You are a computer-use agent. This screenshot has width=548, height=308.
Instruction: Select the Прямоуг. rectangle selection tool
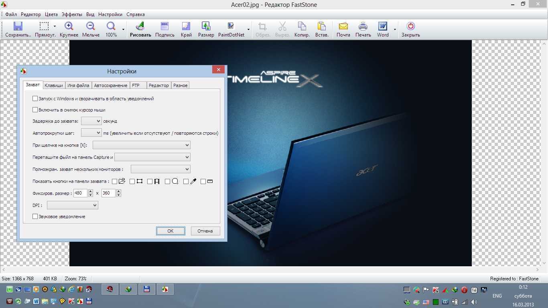point(44,26)
